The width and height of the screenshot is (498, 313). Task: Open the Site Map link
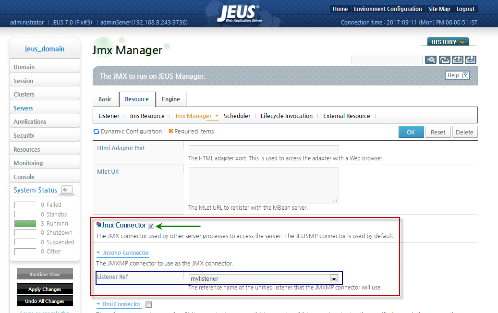[439, 9]
